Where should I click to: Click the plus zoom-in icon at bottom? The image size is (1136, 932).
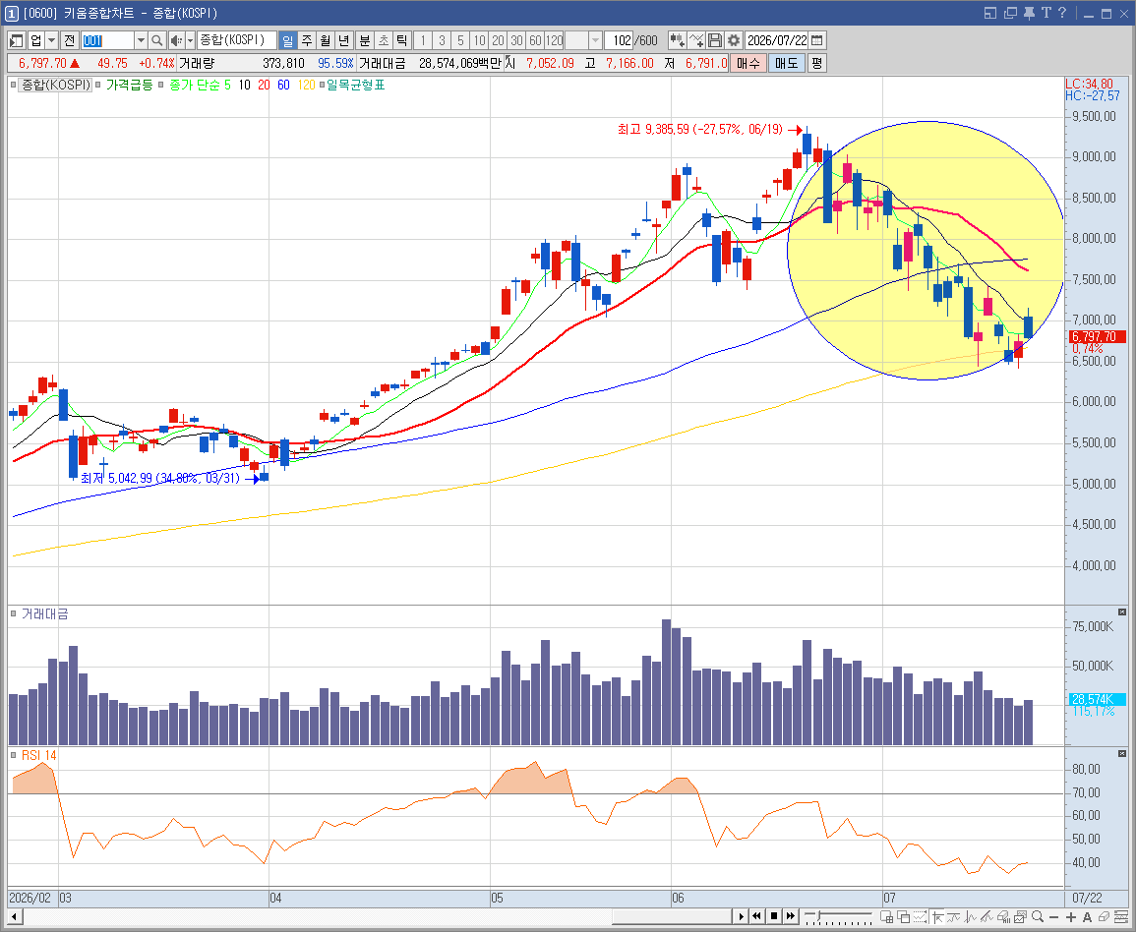tap(1071, 917)
